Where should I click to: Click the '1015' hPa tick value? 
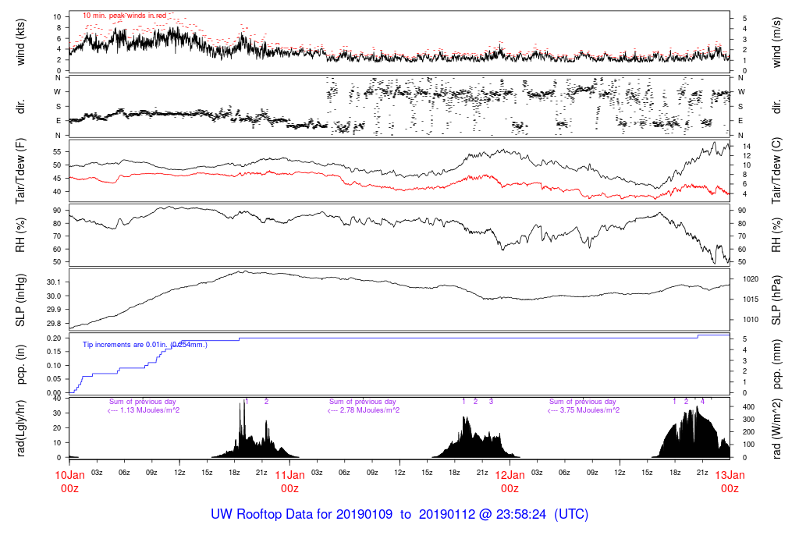click(x=751, y=300)
